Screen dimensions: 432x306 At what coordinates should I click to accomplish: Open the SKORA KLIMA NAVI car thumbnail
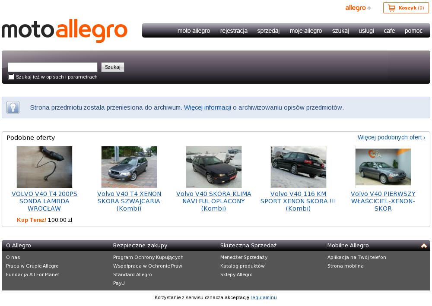[x=214, y=167]
